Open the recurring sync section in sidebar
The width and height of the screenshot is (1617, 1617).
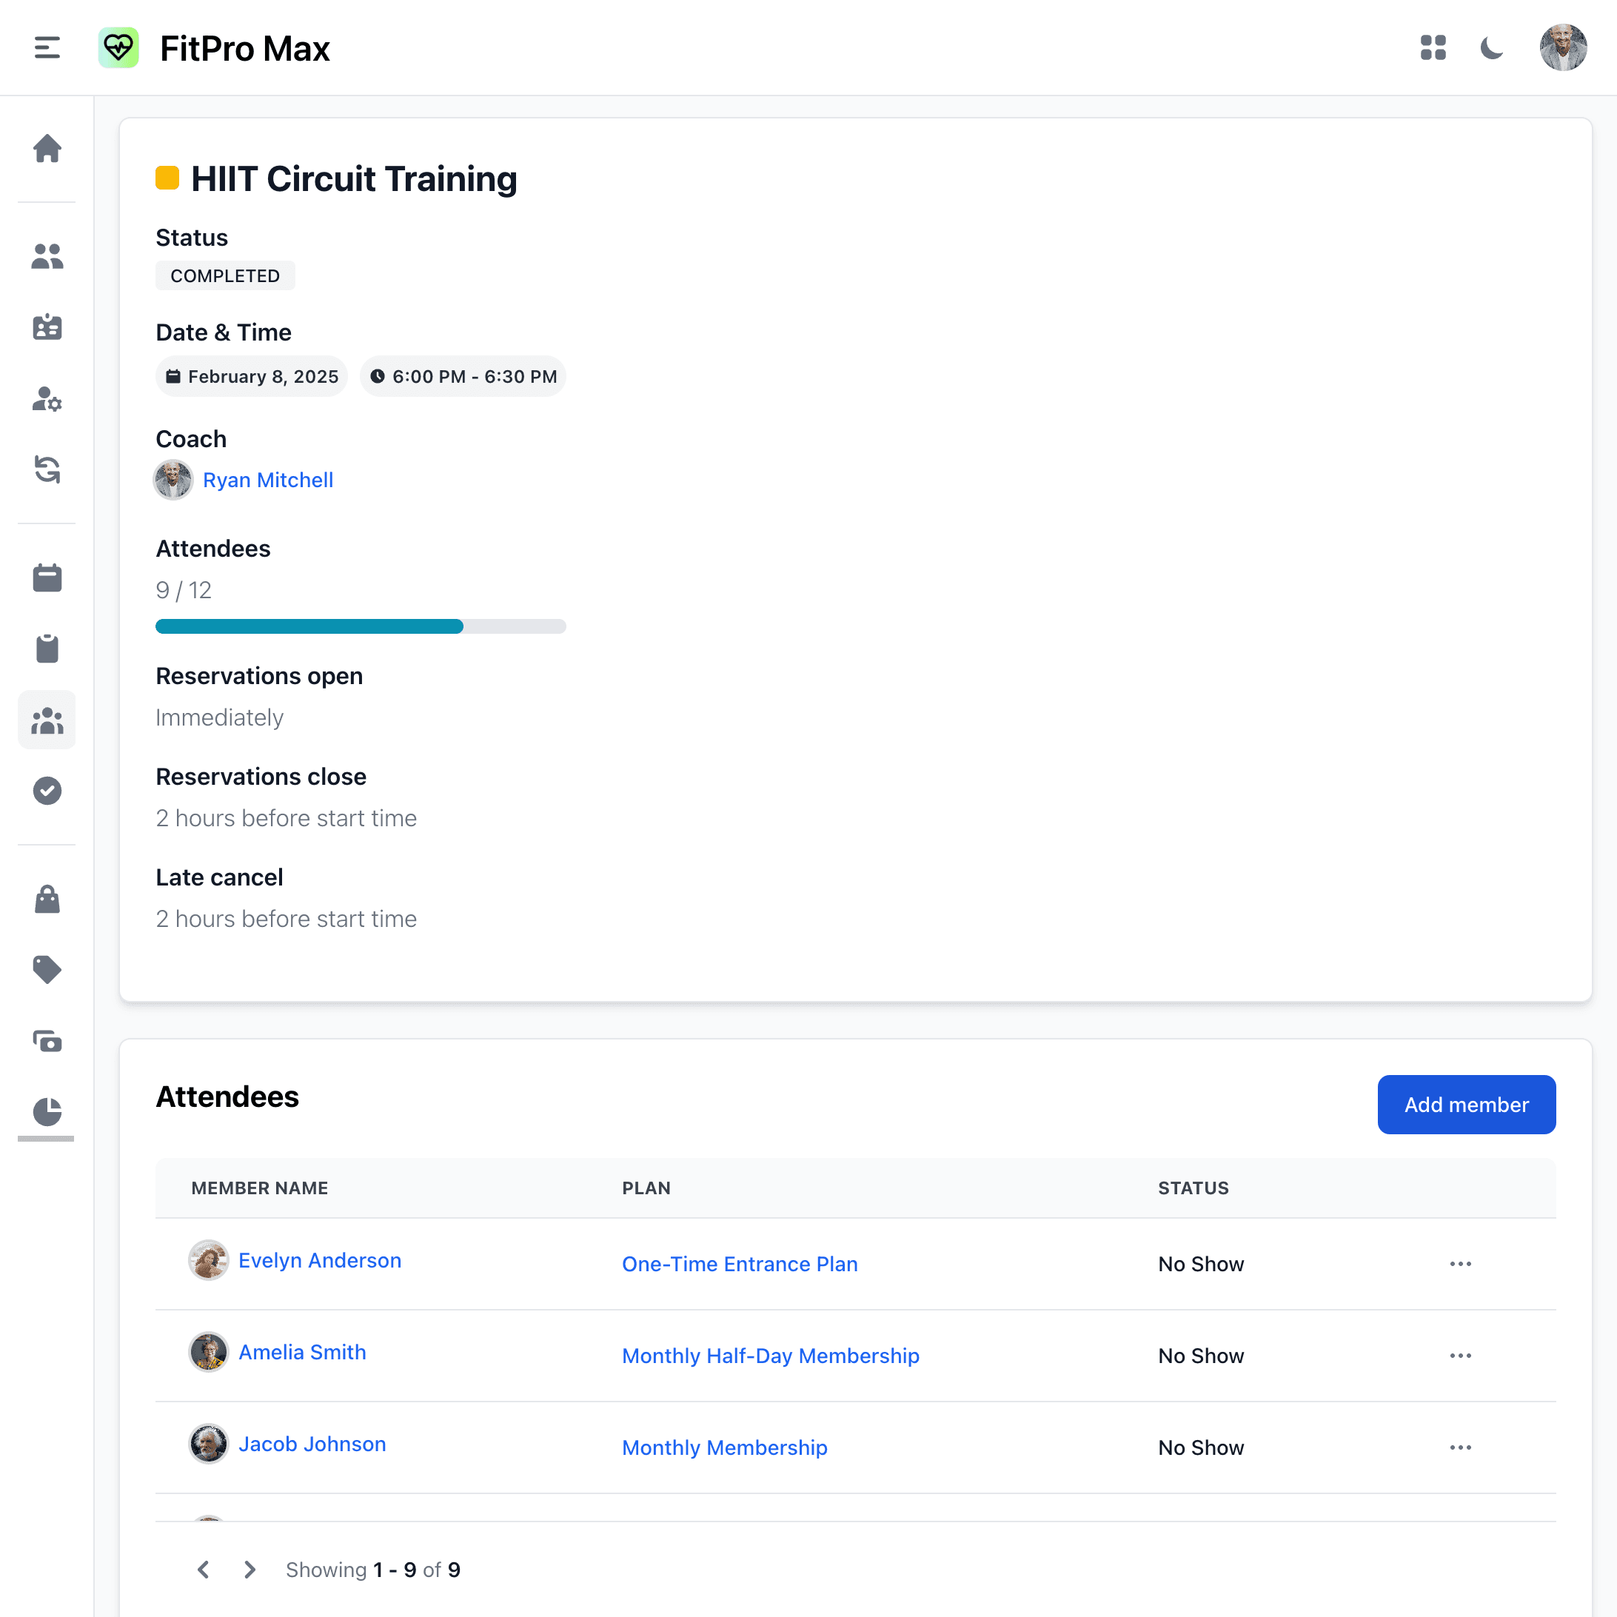pos(47,471)
